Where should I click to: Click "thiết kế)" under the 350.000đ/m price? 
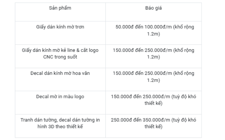coord(153,127)
